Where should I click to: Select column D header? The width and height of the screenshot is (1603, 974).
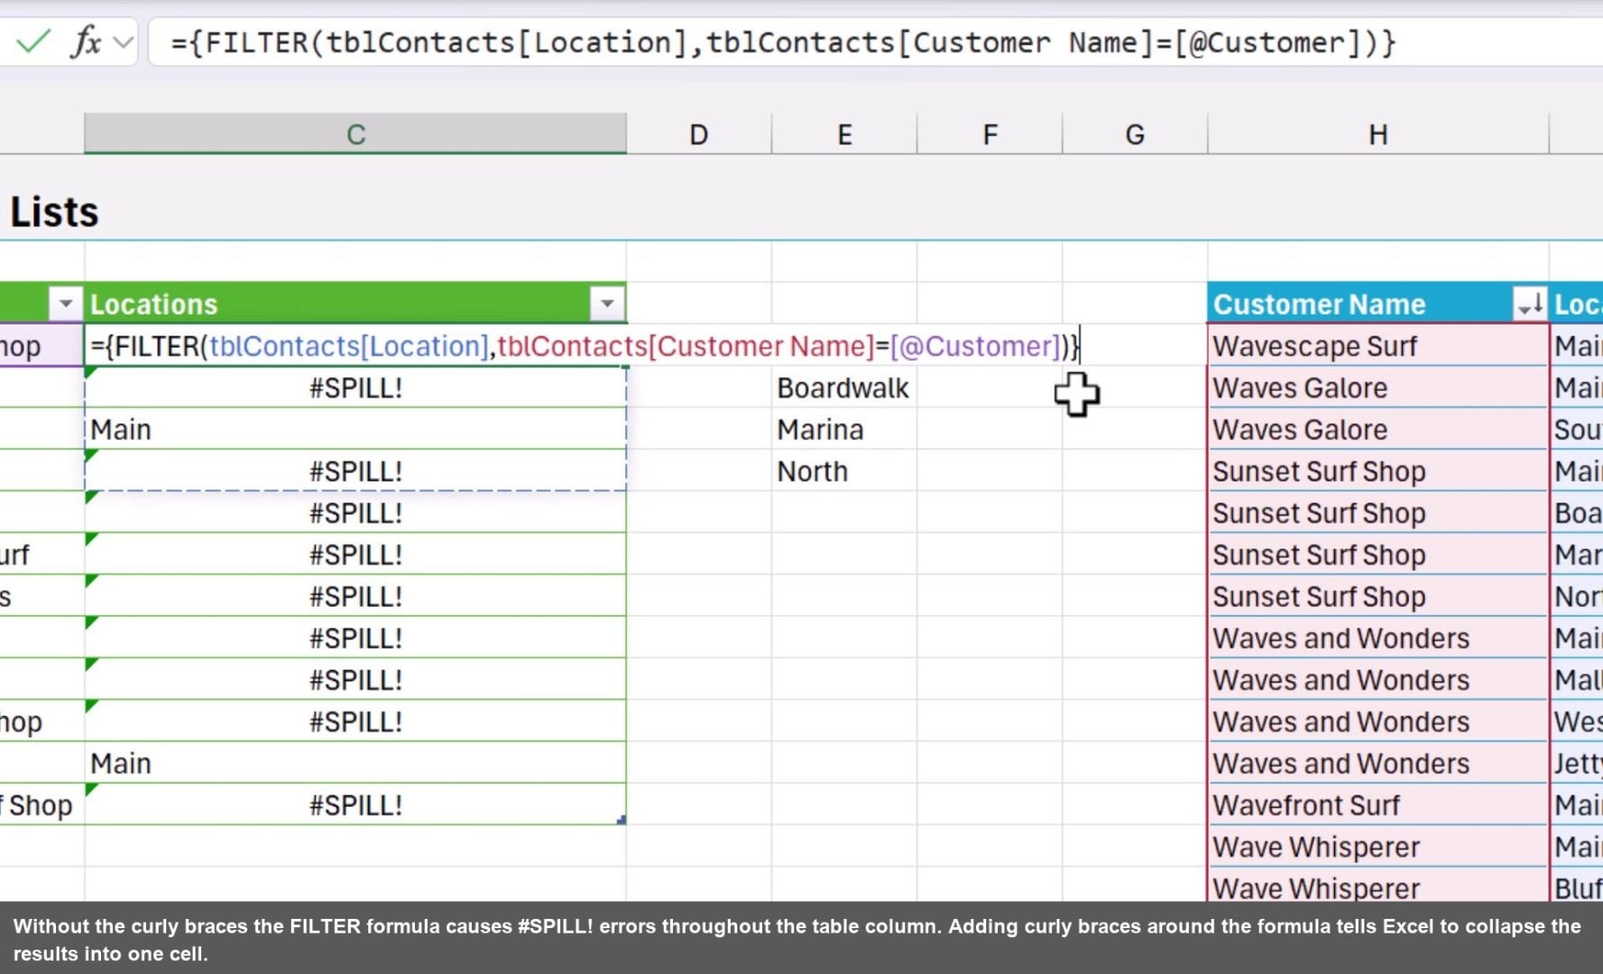[x=699, y=134]
